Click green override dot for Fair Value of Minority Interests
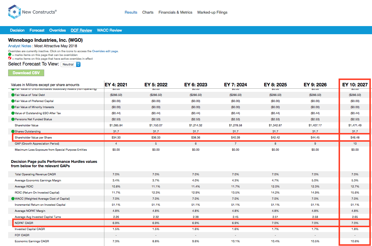Viewport: 372px width, 246px height. point(13,107)
